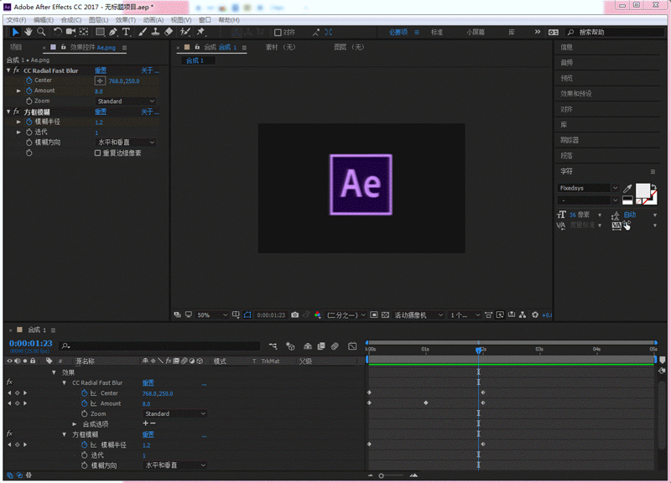Image resolution: width=671 pixels, height=483 pixels.
Task: Switch to the 项目 panel tab
Action: pos(16,48)
